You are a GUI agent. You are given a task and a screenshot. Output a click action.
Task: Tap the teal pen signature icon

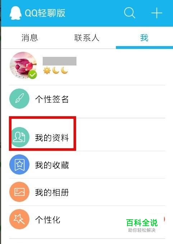[19, 99]
